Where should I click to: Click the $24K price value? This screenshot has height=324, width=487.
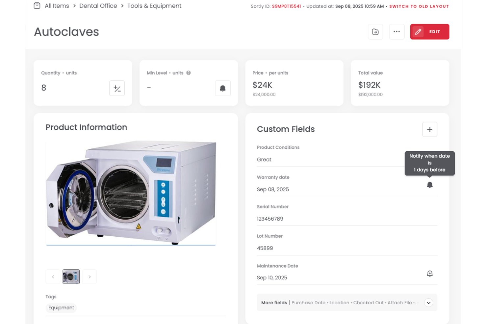(262, 85)
